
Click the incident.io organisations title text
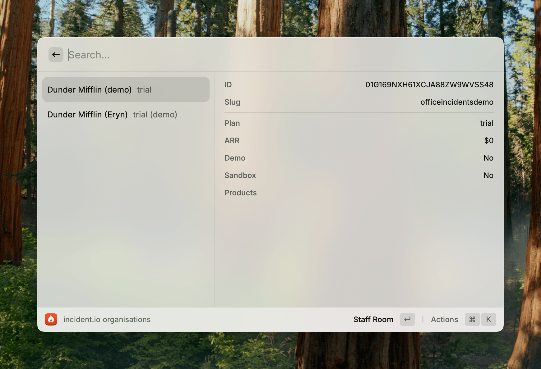pyautogui.click(x=107, y=319)
